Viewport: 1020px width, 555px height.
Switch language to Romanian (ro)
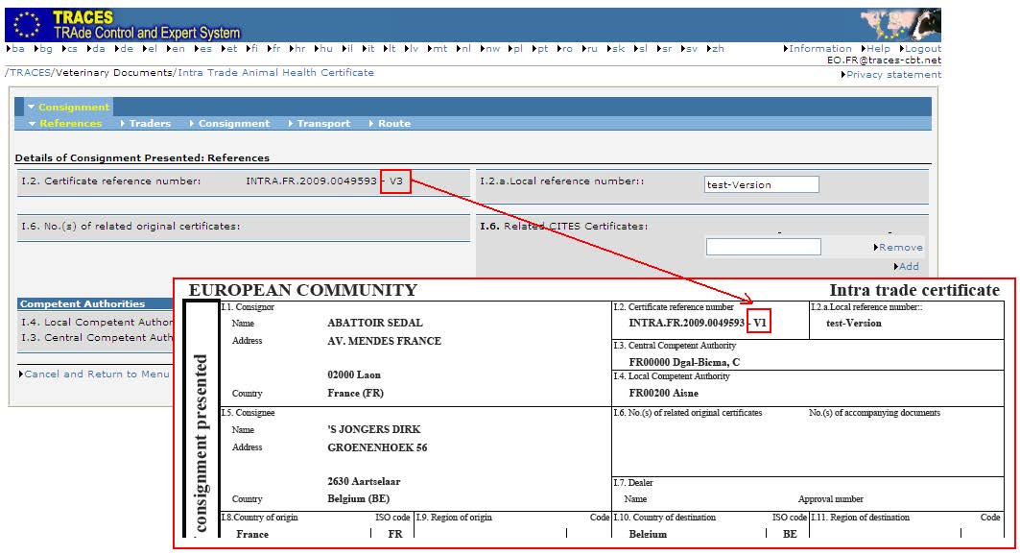pyautogui.click(x=564, y=49)
